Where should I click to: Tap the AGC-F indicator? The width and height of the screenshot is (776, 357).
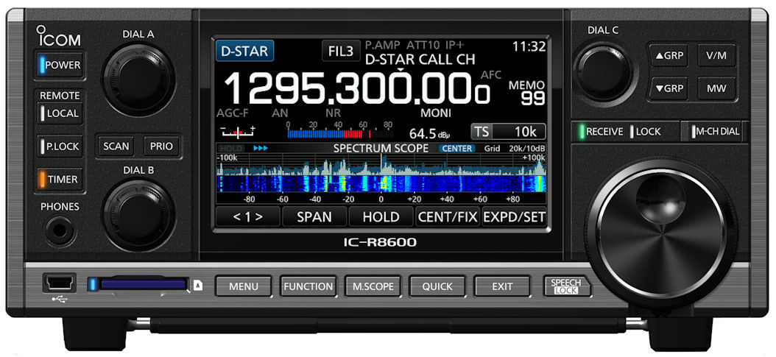tap(233, 113)
